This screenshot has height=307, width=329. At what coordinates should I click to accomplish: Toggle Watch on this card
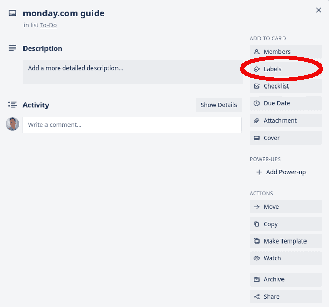point(286,258)
